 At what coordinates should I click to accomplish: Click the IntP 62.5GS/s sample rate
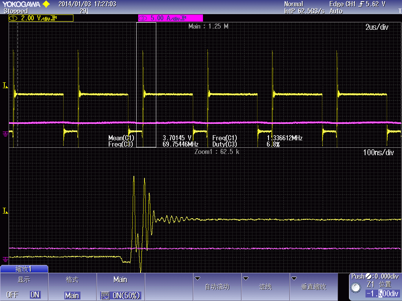point(304,11)
